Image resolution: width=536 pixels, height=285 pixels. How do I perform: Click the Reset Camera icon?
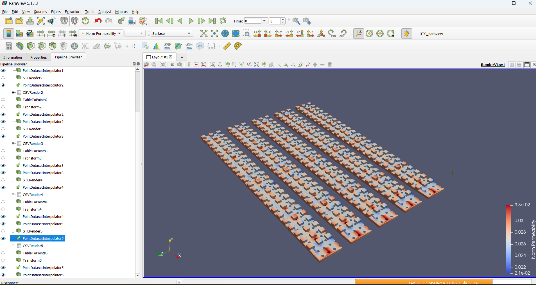(204, 34)
